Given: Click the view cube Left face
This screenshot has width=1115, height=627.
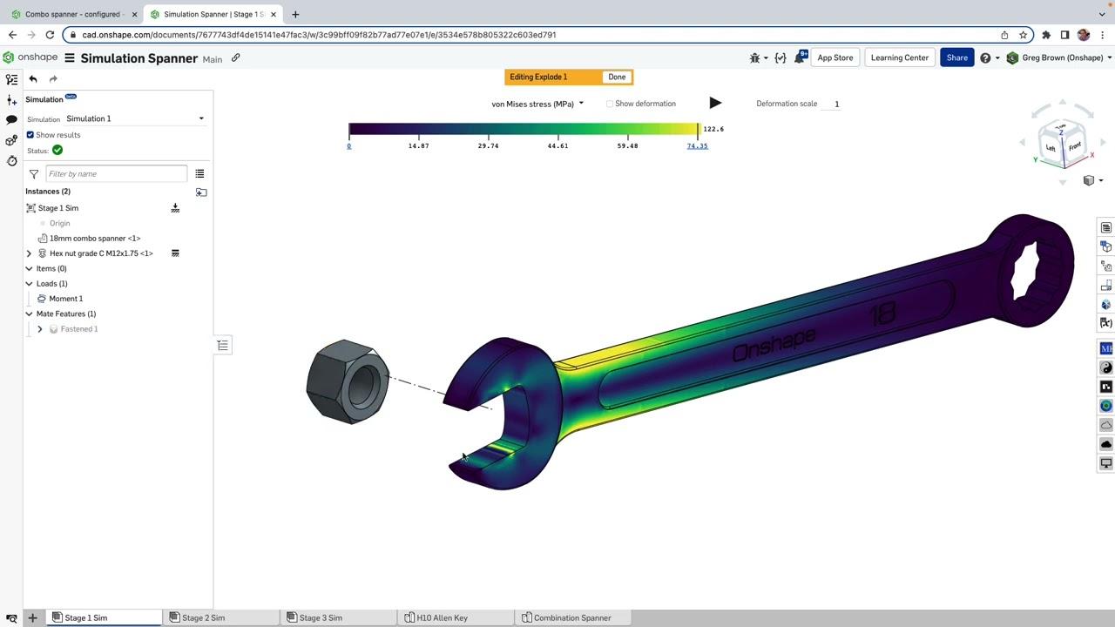Looking at the screenshot, I should coord(1051,148).
